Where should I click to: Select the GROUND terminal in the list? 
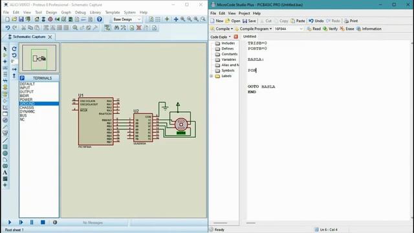tap(39, 104)
